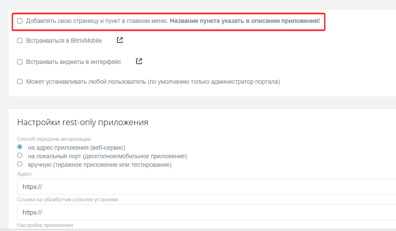This screenshot has height=231, width=396.
Task: Enable checkbox for adding page to main menu
Action: pos(20,21)
